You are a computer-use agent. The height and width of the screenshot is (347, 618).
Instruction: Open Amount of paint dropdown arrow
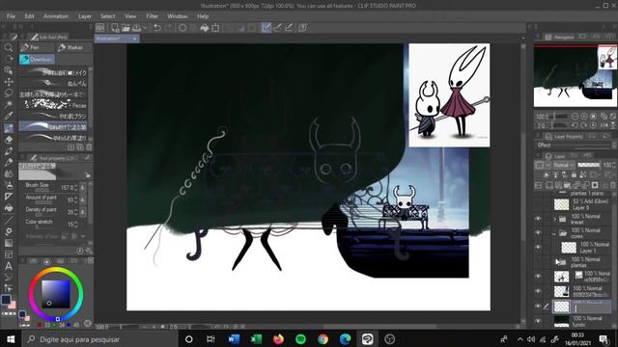coord(83,200)
